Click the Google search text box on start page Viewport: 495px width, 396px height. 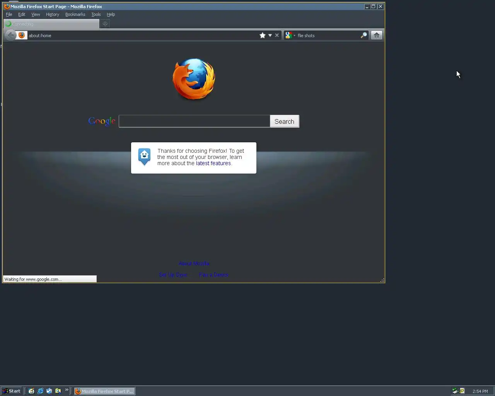(194, 121)
